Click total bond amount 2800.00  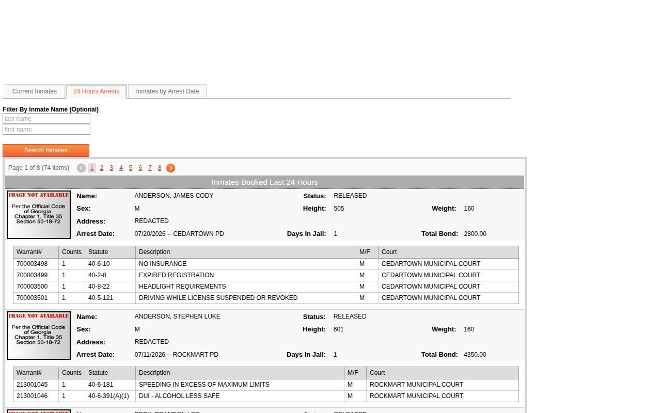pos(475,234)
